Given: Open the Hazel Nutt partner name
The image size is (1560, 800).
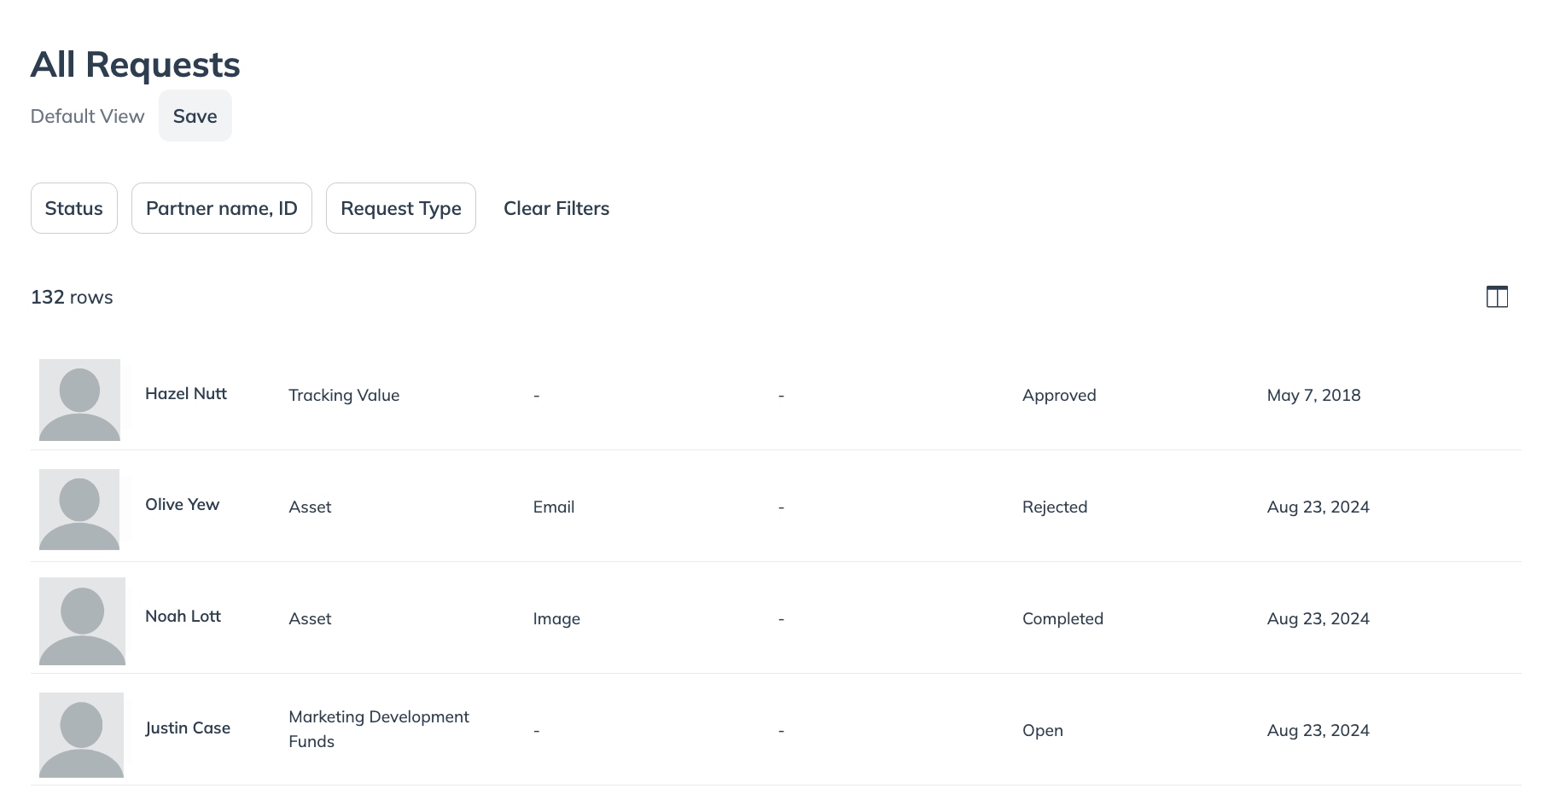Looking at the screenshot, I should [186, 393].
